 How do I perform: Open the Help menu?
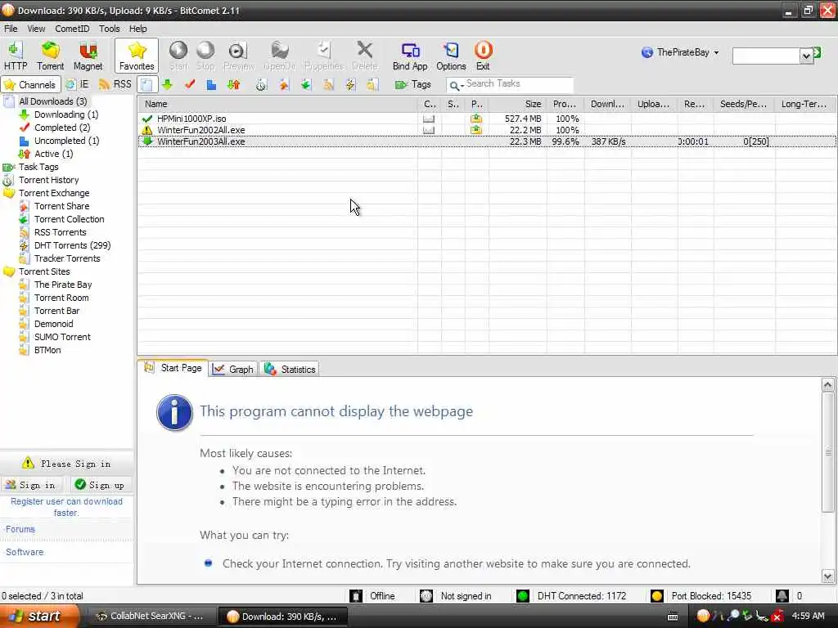137,29
